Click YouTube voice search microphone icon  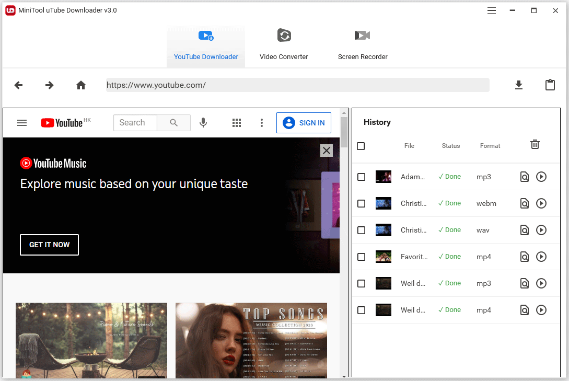tap(203, 123)
